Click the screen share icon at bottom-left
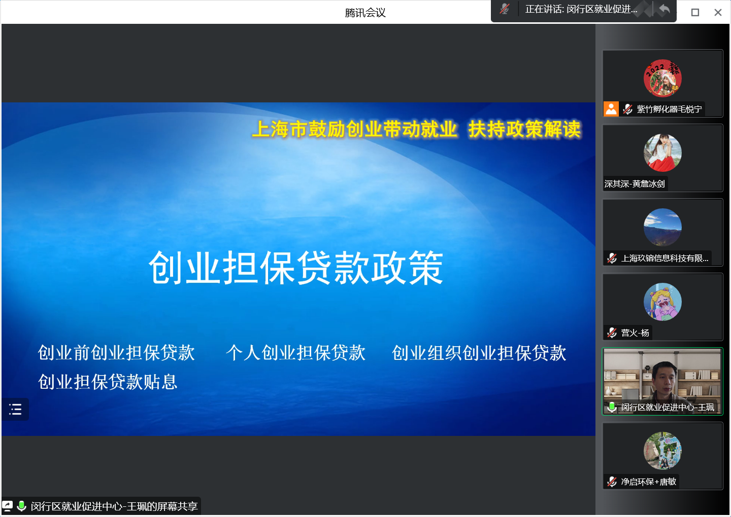This screenshot has width=731, height=517. (x=8, y=506)
